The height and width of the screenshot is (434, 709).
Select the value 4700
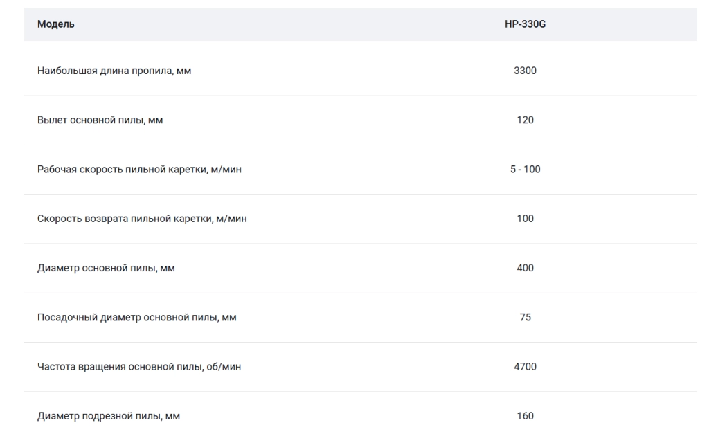click(525, 366)
